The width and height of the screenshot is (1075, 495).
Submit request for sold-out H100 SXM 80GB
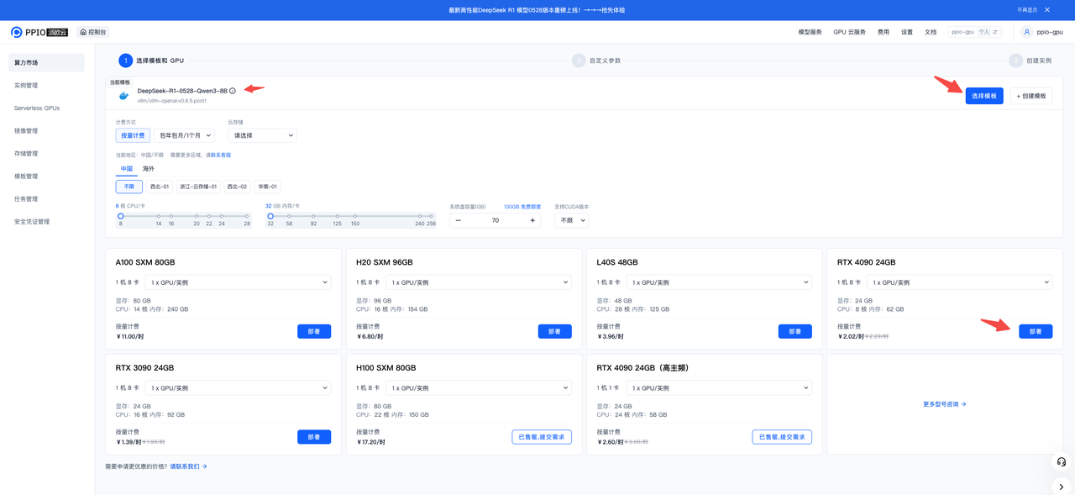(x=542, y=437)
